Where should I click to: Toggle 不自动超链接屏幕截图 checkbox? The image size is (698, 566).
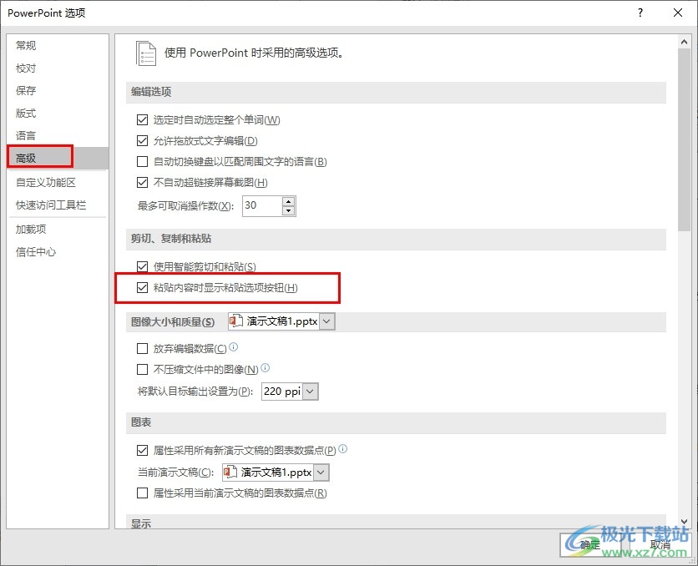coord(143,182)
